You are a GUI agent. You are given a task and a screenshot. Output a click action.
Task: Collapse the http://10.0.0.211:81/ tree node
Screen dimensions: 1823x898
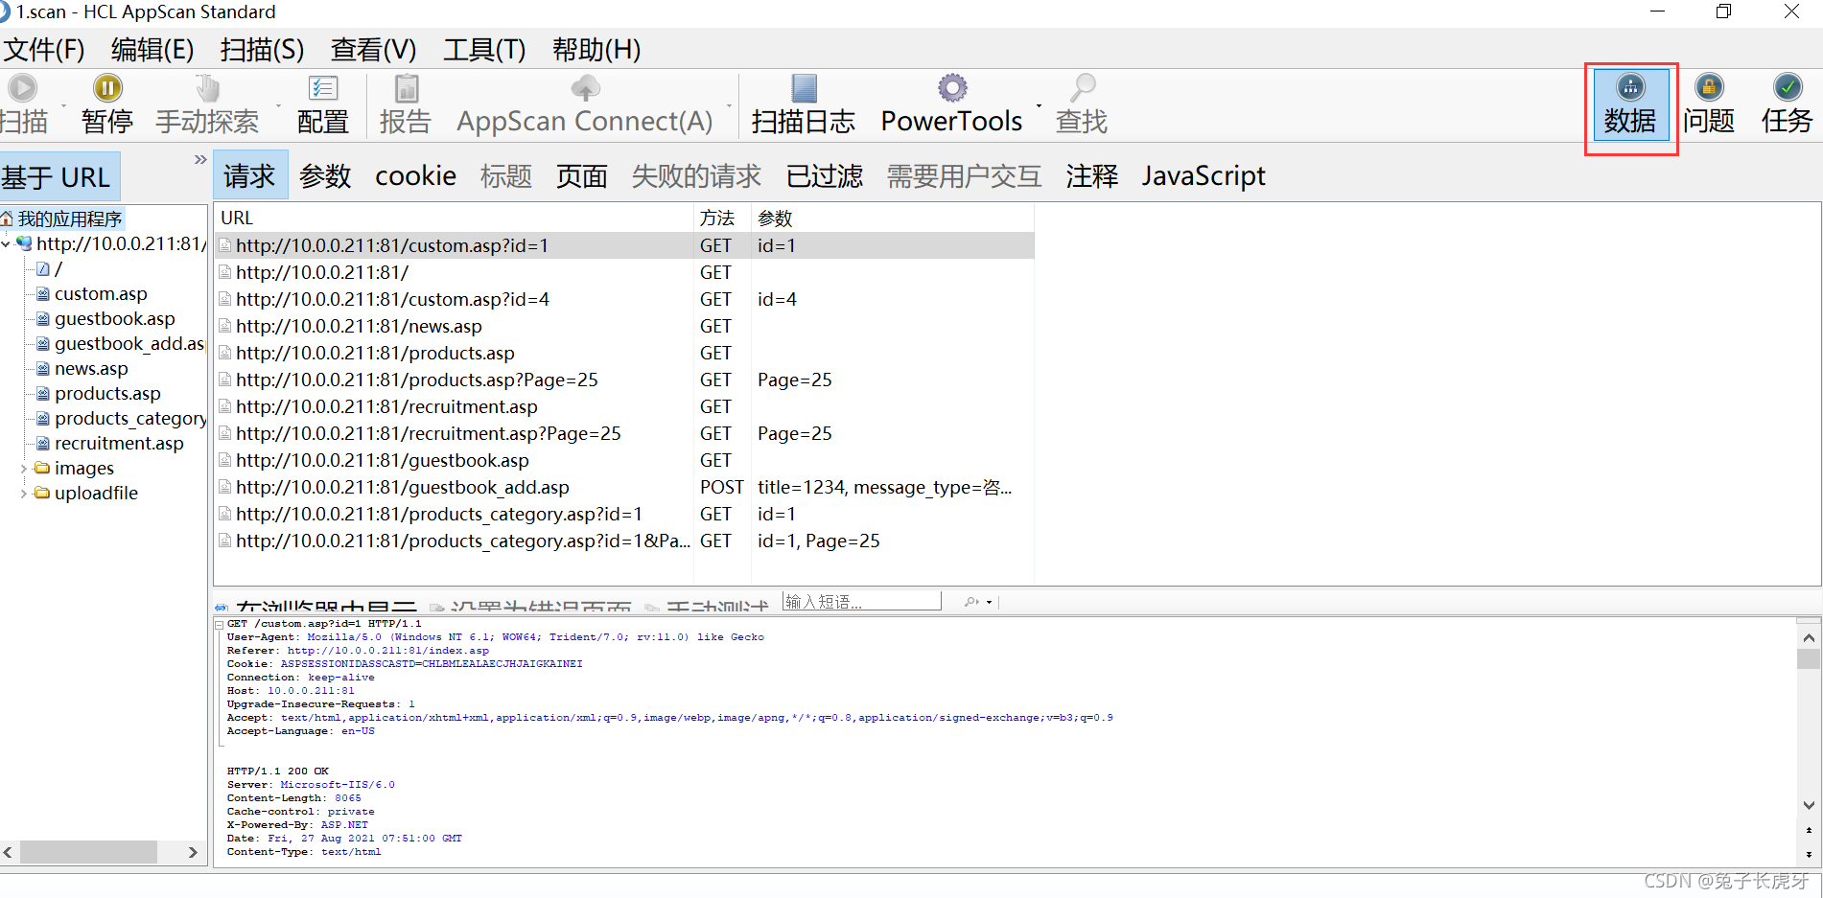coord(6,244)
